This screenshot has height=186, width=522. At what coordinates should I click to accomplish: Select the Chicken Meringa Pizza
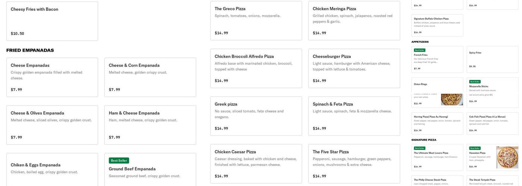pyautogui.click(x=354, y=20)
